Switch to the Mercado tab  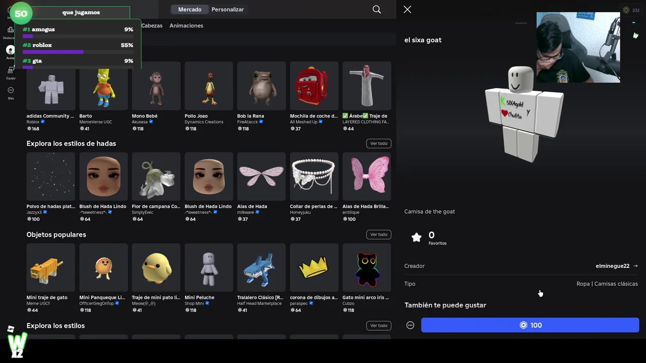click(190, 10)
